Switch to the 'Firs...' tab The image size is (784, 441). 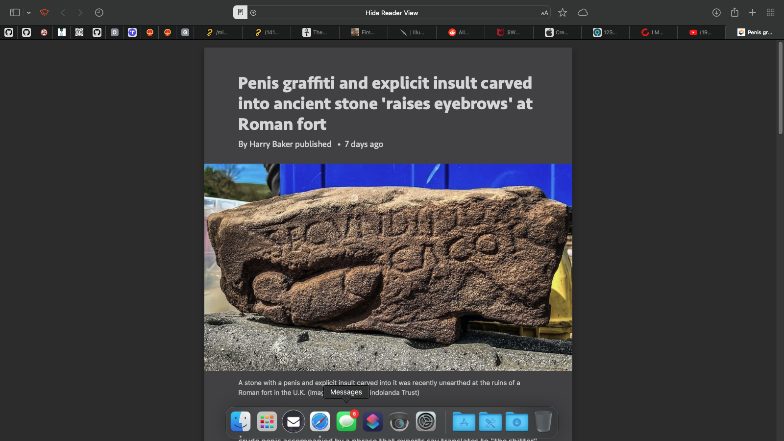click(x=364, y=32)
